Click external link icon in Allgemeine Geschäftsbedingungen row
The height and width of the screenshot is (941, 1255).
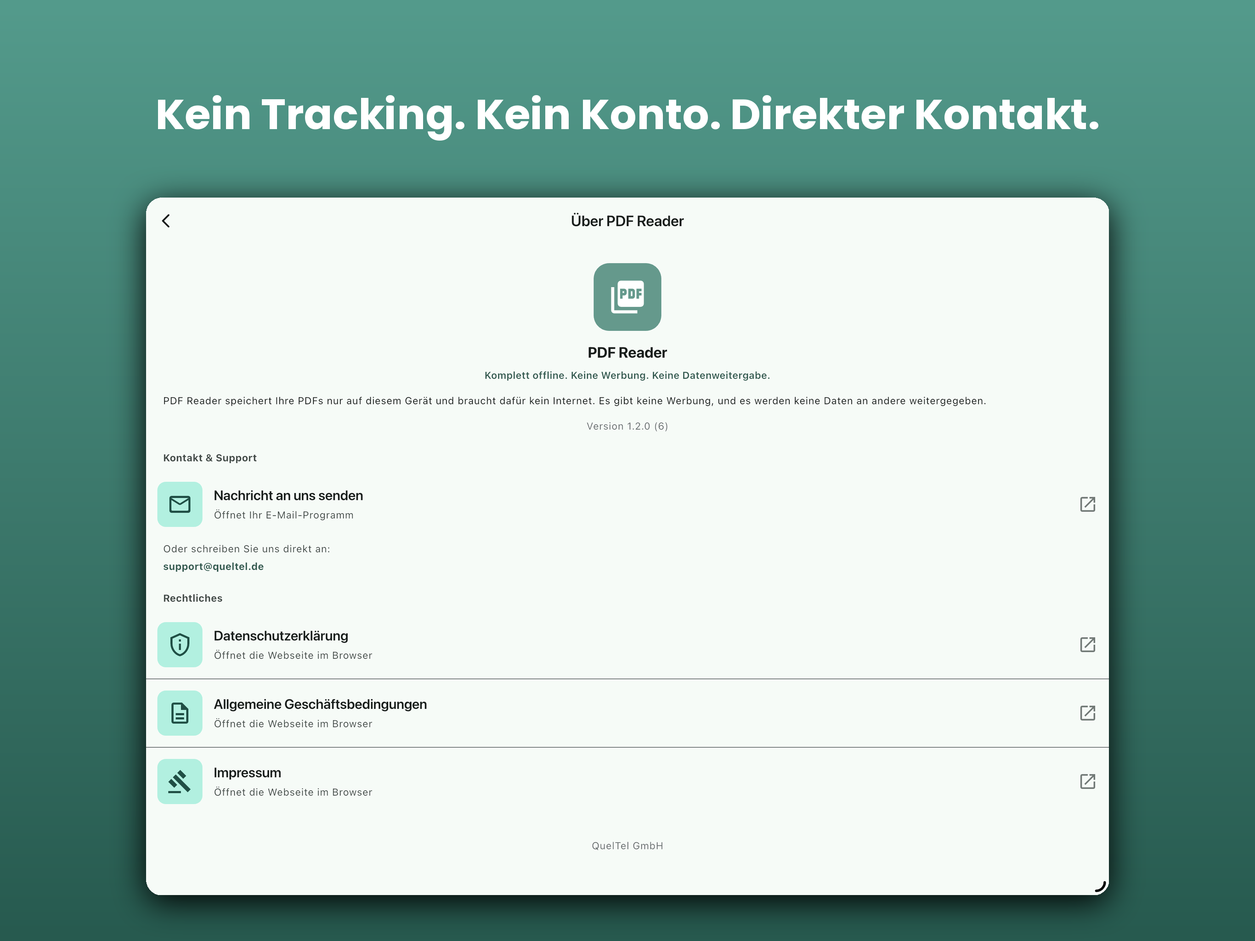[x=1087, y=713]
